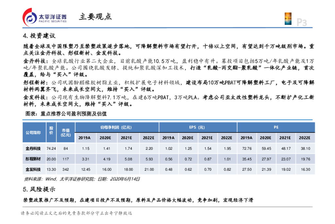Click the PE cell '59.45'
This screenshot has height=224, width=335.
(266, 148)
